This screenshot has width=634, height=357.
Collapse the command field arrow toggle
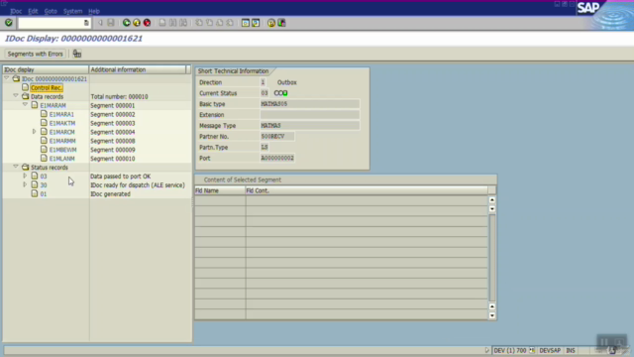pos(100,23)
